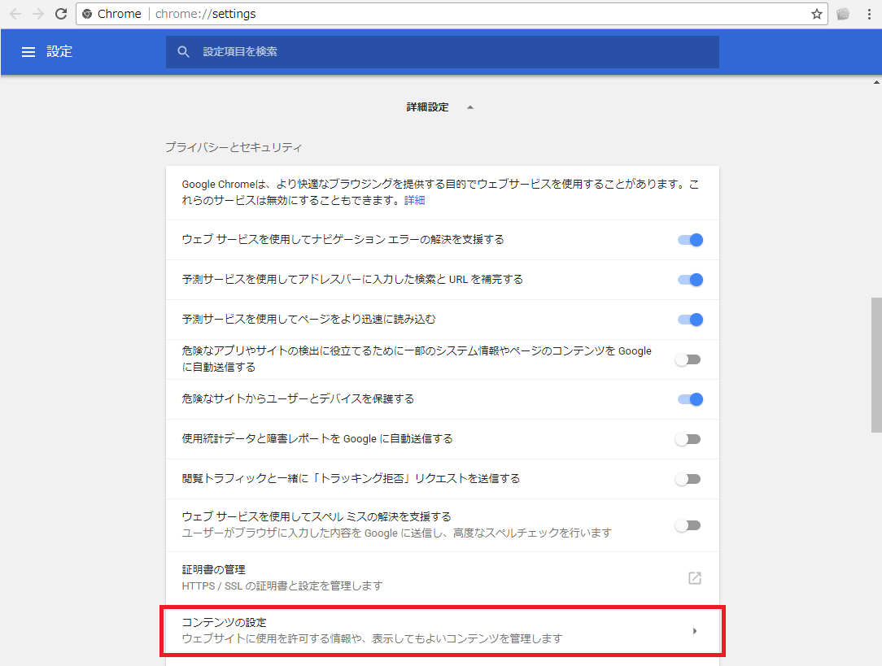Open the 詳細 link
882x666 pixels.
415,201
